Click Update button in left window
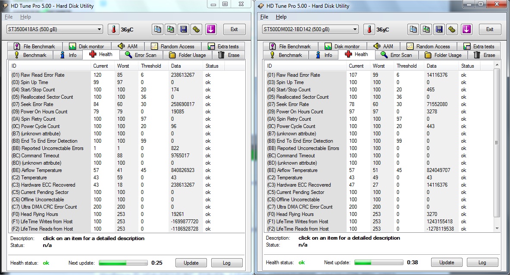This screenshot has height=275, width=510. click(x=191, y=262)
